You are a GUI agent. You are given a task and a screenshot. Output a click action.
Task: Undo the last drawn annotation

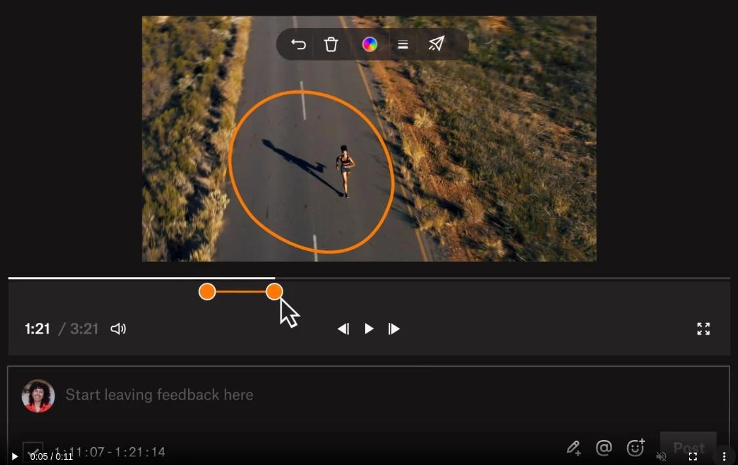[x=298, y=44]
